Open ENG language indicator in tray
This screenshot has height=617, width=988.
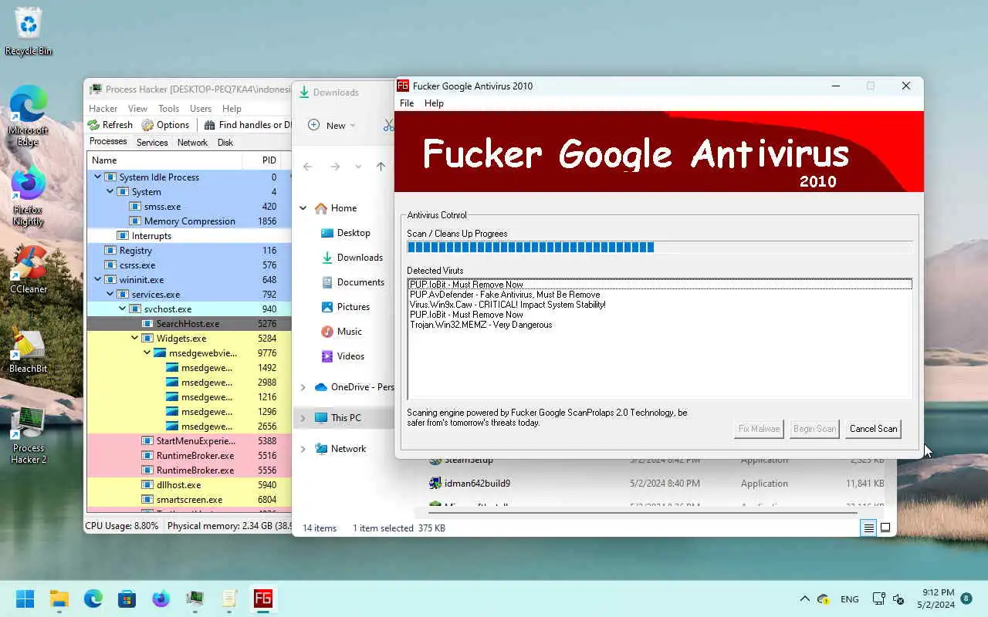(x=849, y=599)
